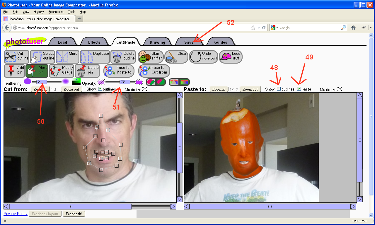Go to the Drawing tab
This screenshot has width=375, height=225.
pos(157,42)
